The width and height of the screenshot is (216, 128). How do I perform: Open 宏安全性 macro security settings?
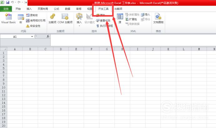pos(33,26)
